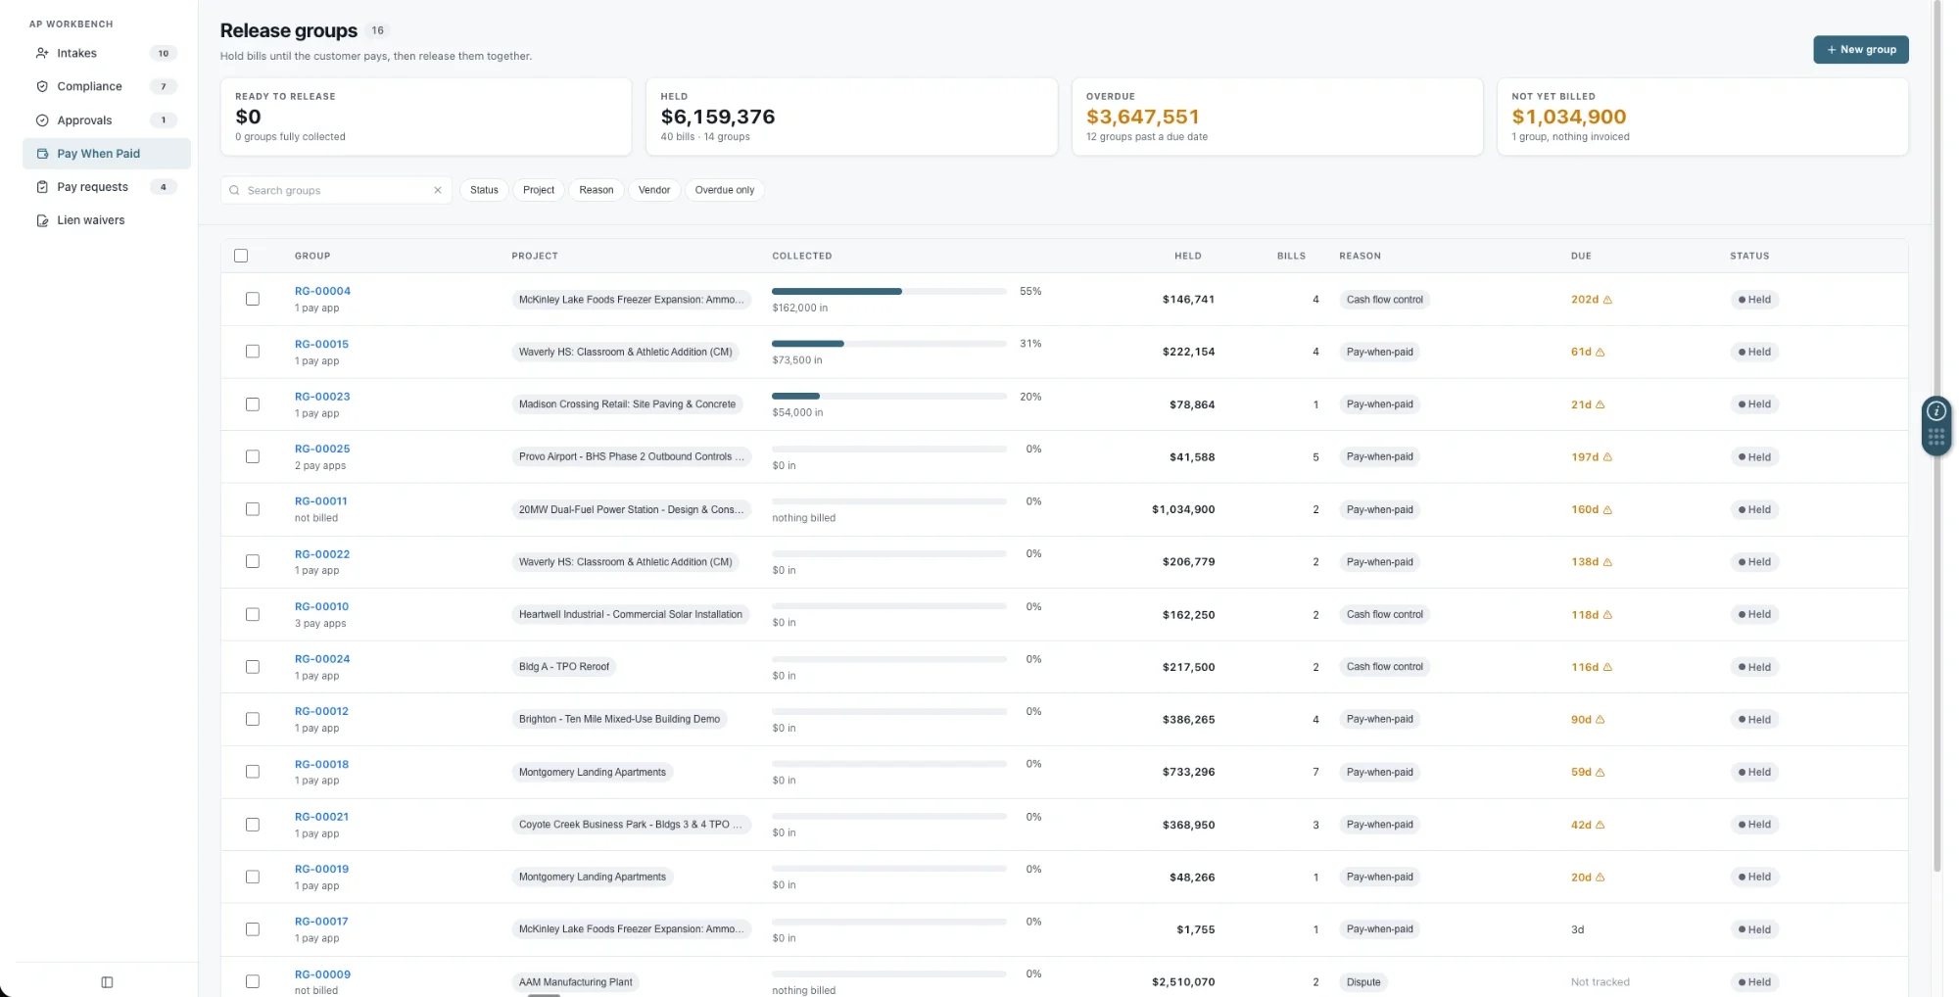Click the magnifier icon in the search box
The image size is (1959, 997).
(234, 190)
